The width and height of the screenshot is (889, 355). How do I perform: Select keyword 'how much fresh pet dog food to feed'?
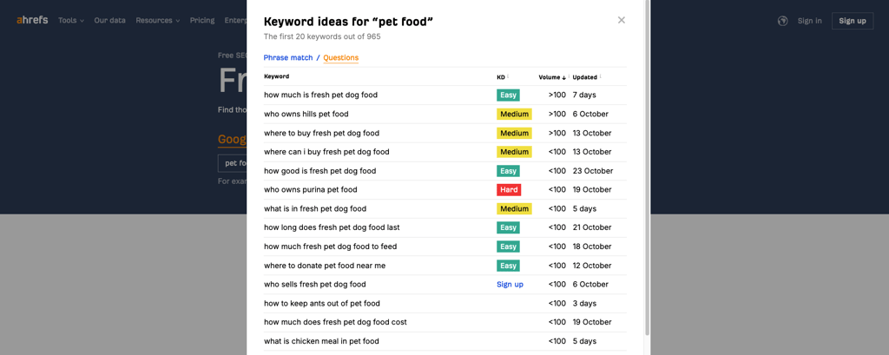331,247
